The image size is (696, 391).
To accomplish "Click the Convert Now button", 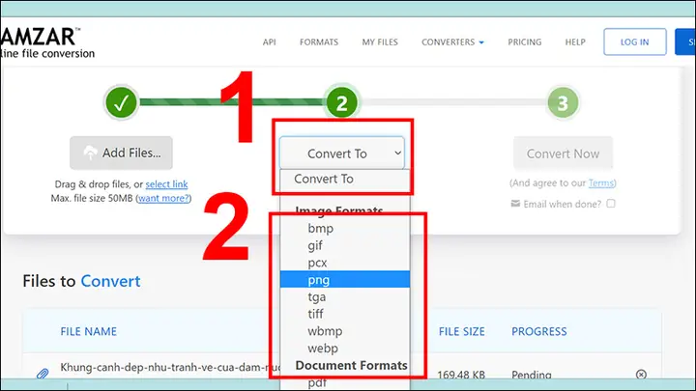I will click(x=563, y=154).
